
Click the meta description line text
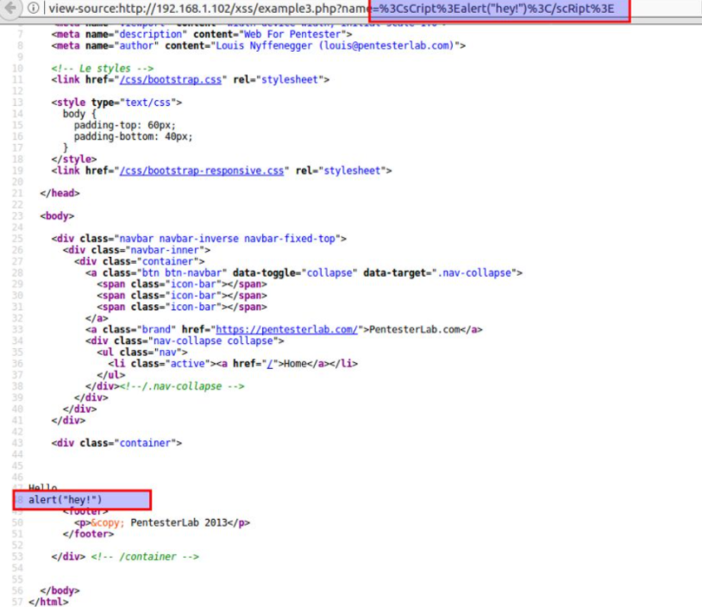pos(202,34)
